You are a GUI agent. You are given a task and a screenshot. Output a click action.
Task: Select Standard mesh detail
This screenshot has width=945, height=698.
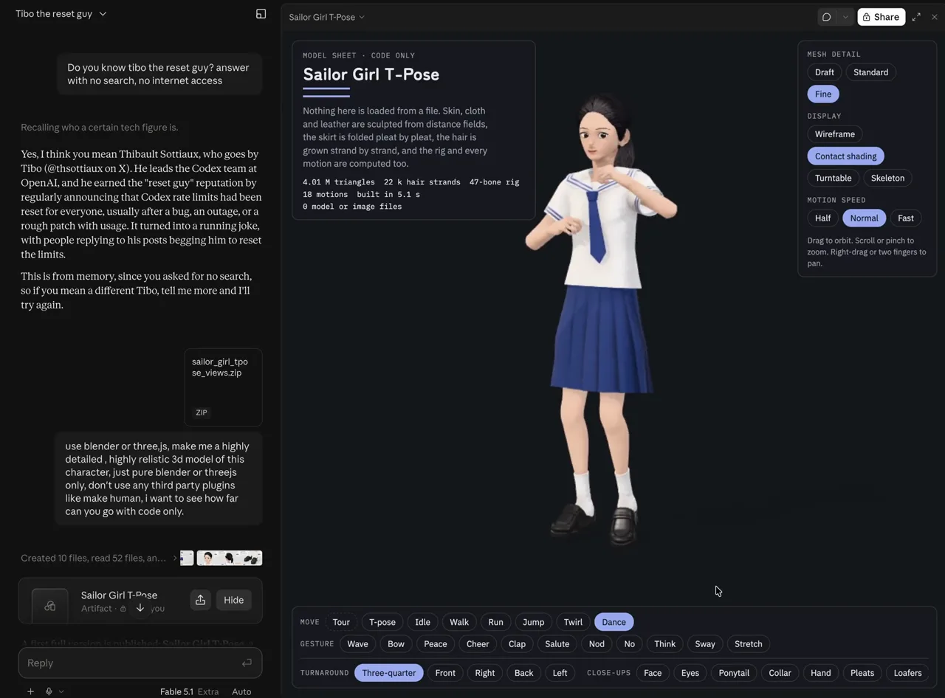click(871, 72)
